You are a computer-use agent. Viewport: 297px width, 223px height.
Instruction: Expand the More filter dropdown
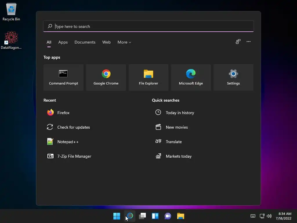click(124, 42)
